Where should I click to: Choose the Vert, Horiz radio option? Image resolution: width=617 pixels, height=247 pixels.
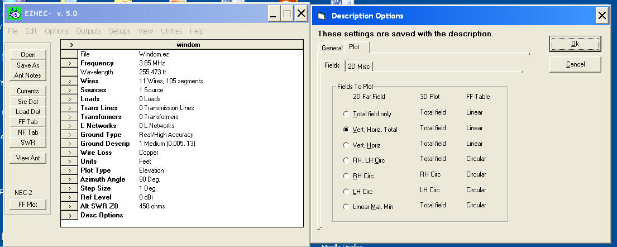click(346, 145)
